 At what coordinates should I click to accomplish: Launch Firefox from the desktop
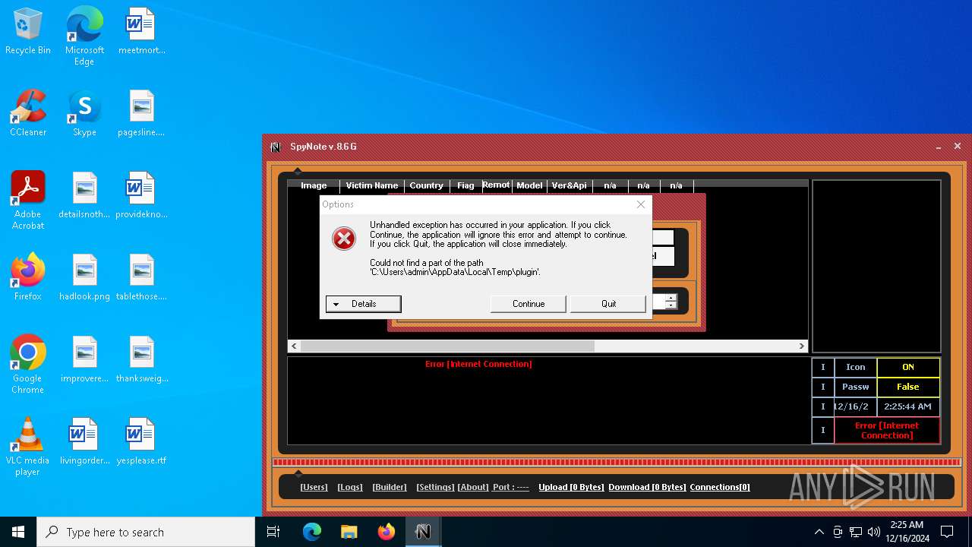[28, 277]
